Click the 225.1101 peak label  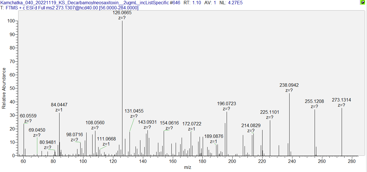tap(270, 112)
